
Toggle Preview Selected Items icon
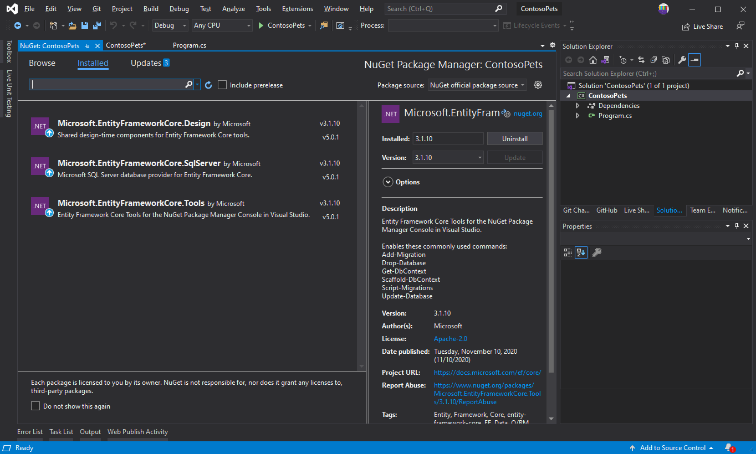click(694, 60)
